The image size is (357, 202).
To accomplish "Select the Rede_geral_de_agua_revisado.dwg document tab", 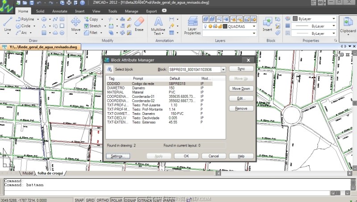I will (x=41, y=47).
